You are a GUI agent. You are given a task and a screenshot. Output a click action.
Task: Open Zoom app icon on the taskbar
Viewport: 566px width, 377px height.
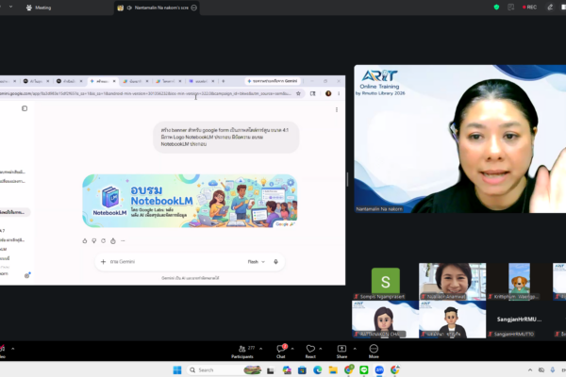click(379, 369)
